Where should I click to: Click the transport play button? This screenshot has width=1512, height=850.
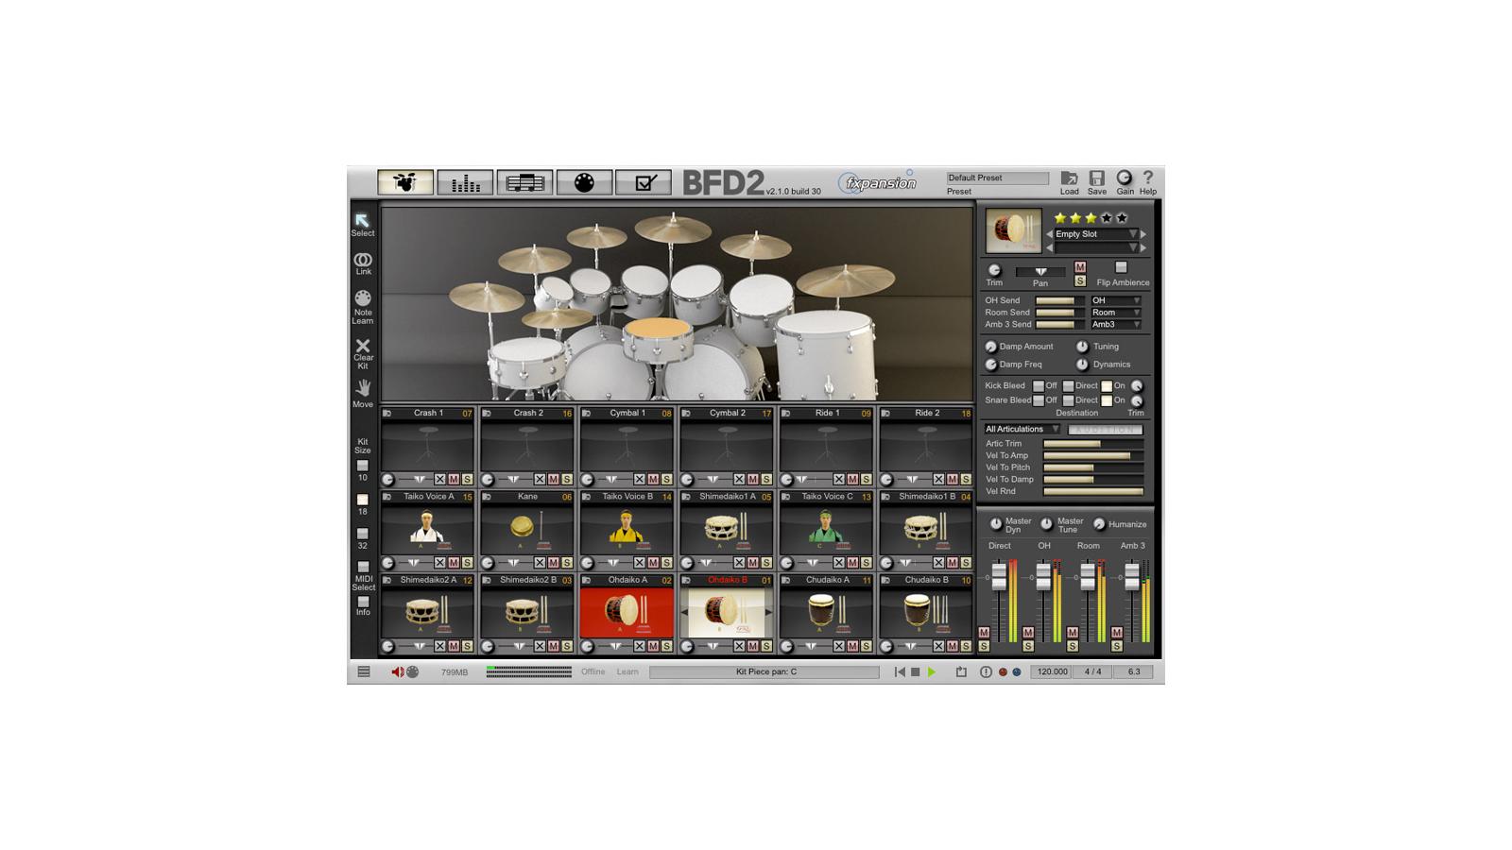[932, 672]
